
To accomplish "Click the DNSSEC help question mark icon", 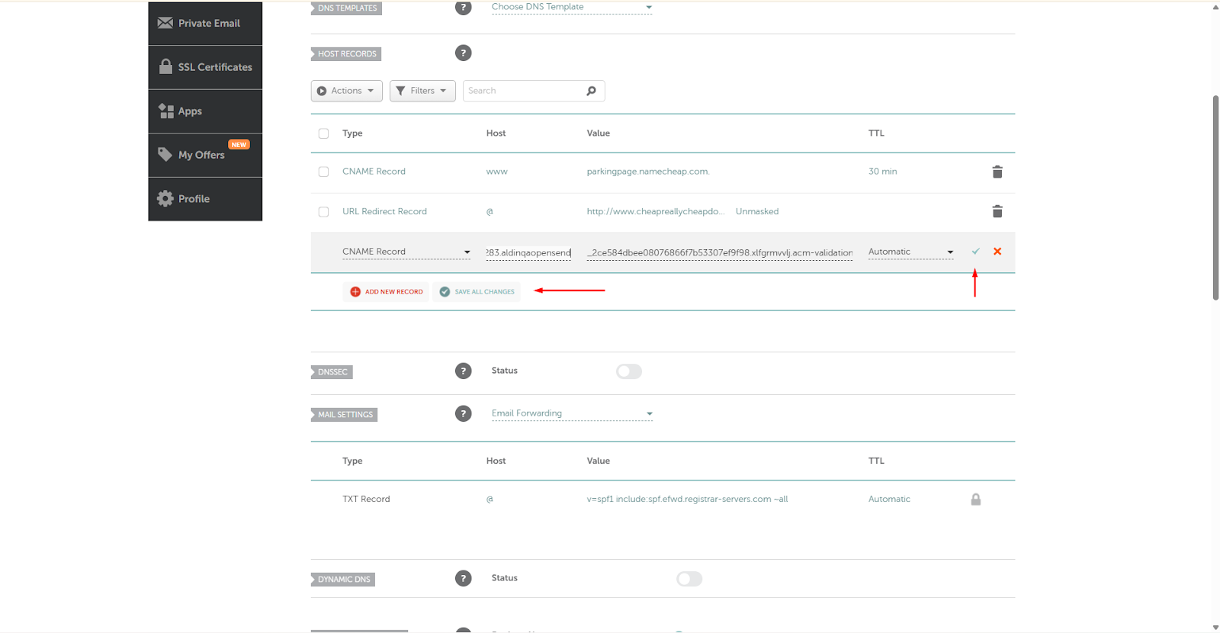I will 463,371.
